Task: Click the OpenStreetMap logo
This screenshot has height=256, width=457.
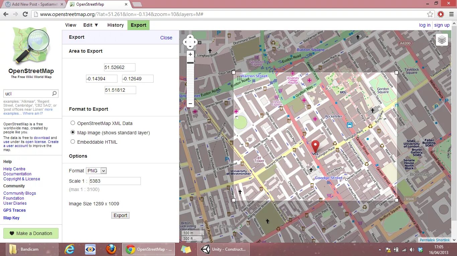Action: point(31,45)
